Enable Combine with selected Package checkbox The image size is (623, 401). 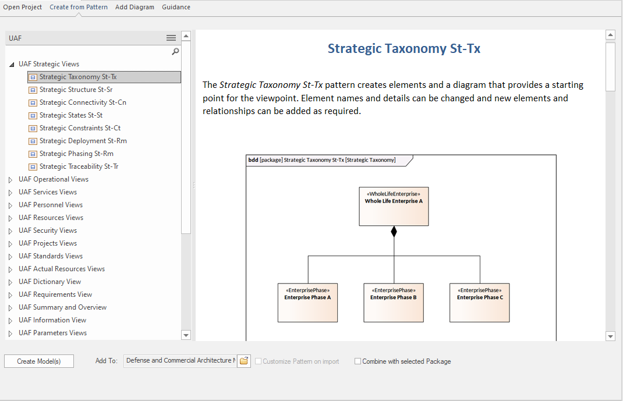357,361
